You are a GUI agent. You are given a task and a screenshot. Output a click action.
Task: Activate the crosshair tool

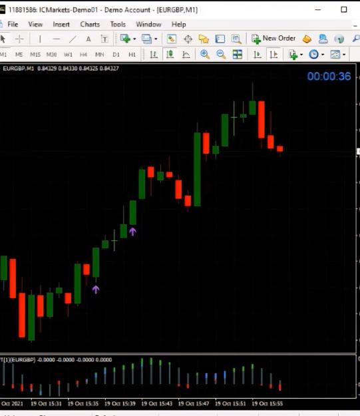[x=19, y=39]
